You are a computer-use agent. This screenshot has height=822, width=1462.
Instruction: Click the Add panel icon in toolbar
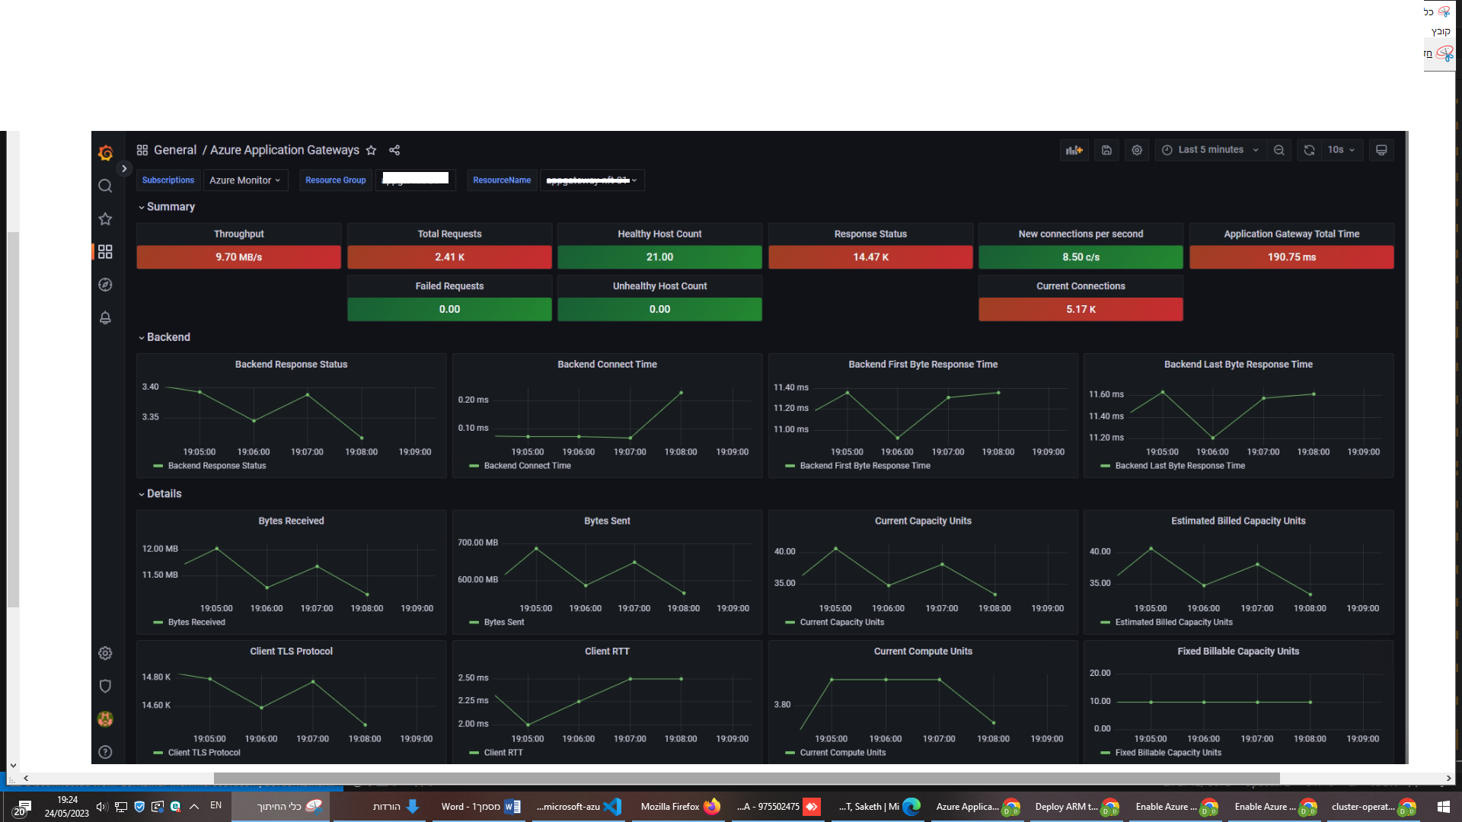coord(1074,150)
